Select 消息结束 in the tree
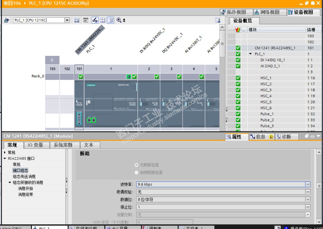Viewport: 323px width, 229px height. (25, 195)
